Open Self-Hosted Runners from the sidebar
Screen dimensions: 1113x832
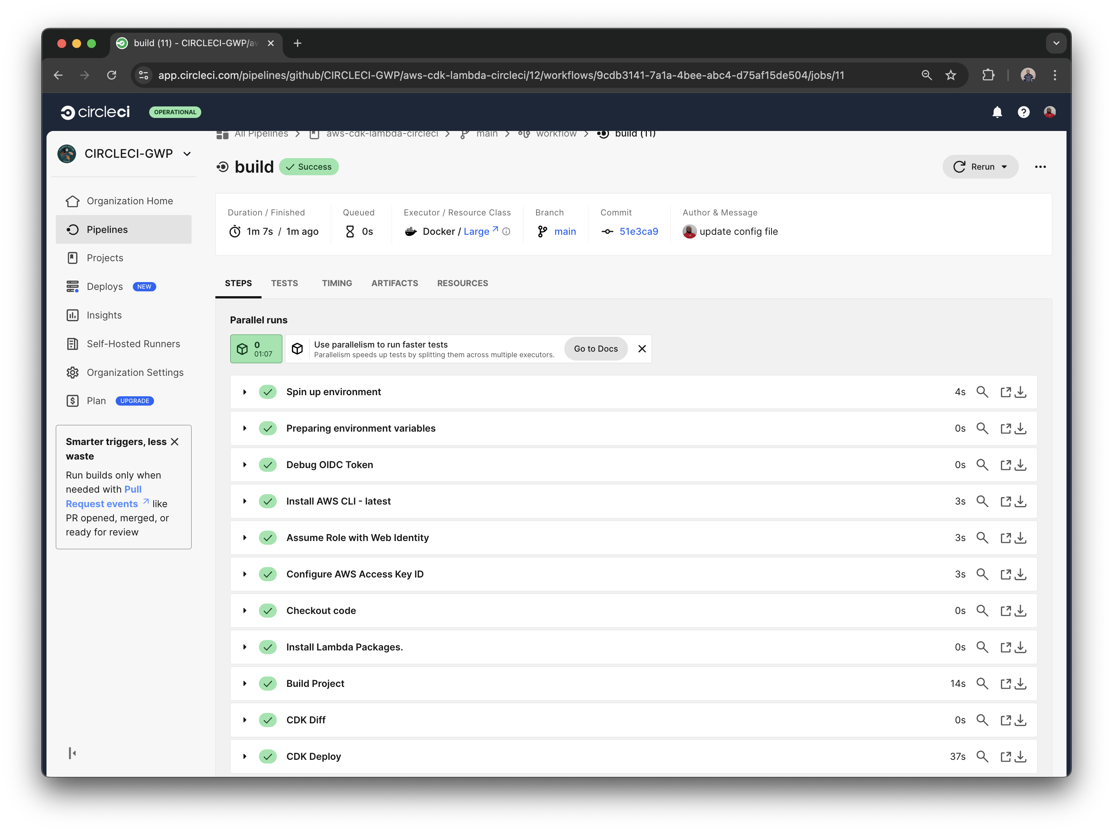click(133, 343)
